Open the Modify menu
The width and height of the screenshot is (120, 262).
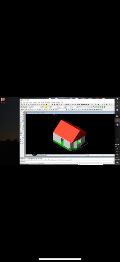click(x=53, y=102)
